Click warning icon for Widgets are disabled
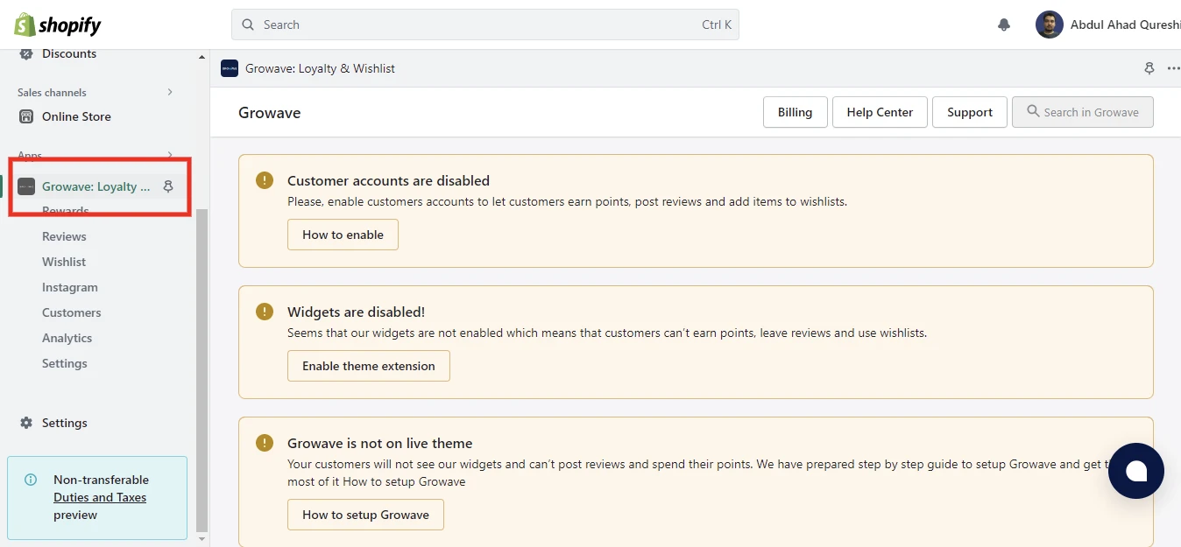This screenshot has width=1181, height=547. (x=265, y=312)
